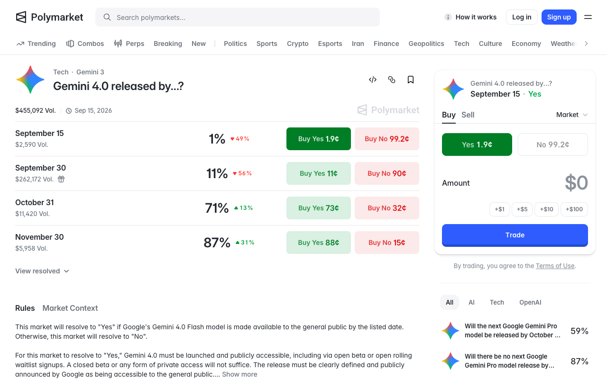This screenshot has height=379, width=607.
Task: Select the September 30 market row title
Action: coord(40,168)
